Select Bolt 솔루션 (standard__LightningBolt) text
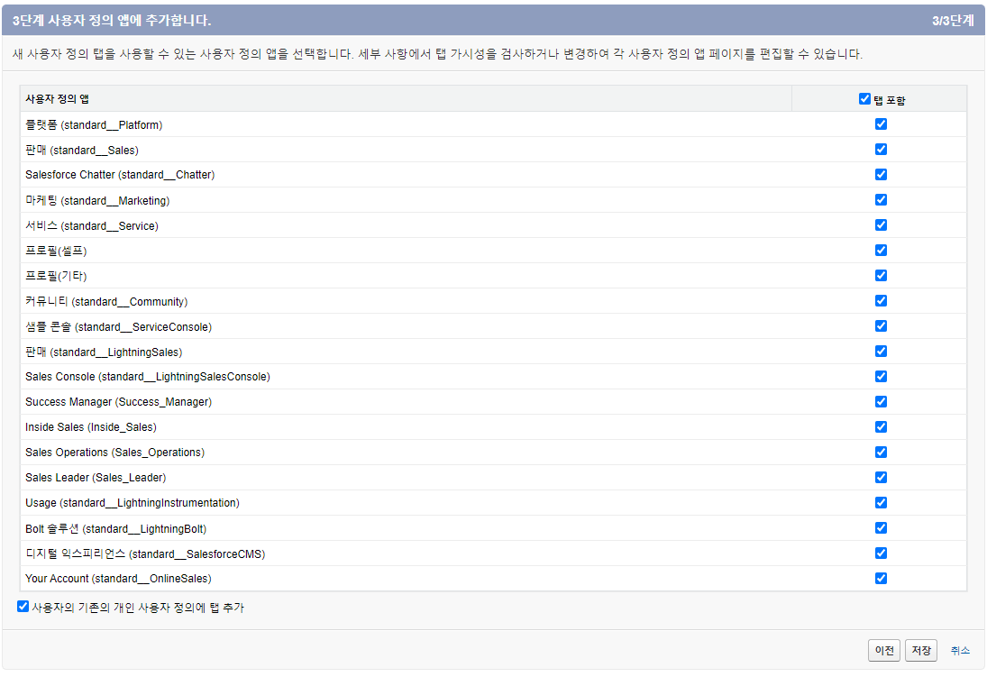Image resolution: width=987 pixels, height=677 pixels. coord(115,529)
